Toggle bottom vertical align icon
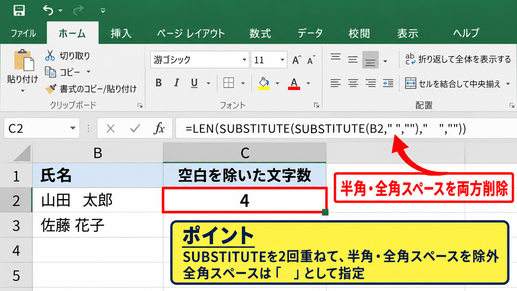 pyautogui.click(x=370, y=60)
